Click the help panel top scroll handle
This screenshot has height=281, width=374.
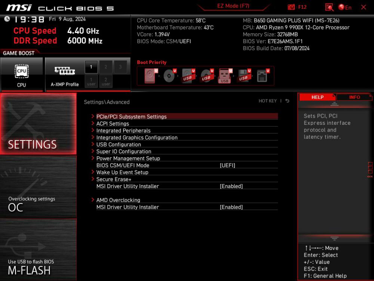point(334,104)
